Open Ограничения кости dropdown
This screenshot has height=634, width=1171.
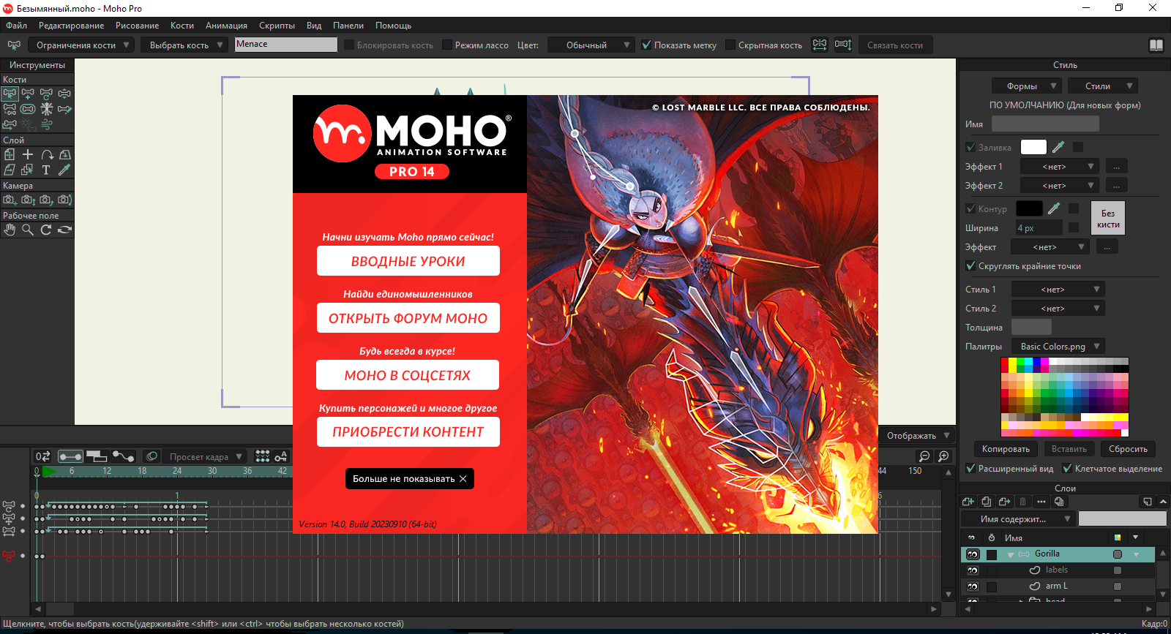pos(81,45)
